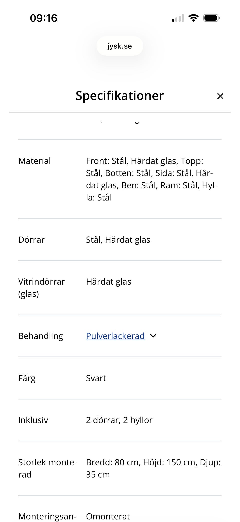The image size is (240, 522).
Task: Click the Specifikationer heading
Action: click(120, 96)
